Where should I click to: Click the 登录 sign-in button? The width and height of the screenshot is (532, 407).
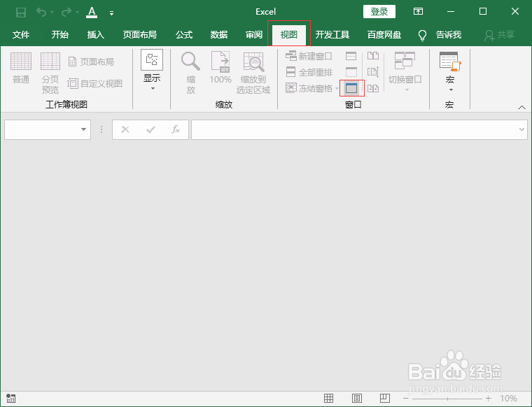point(379,11)
